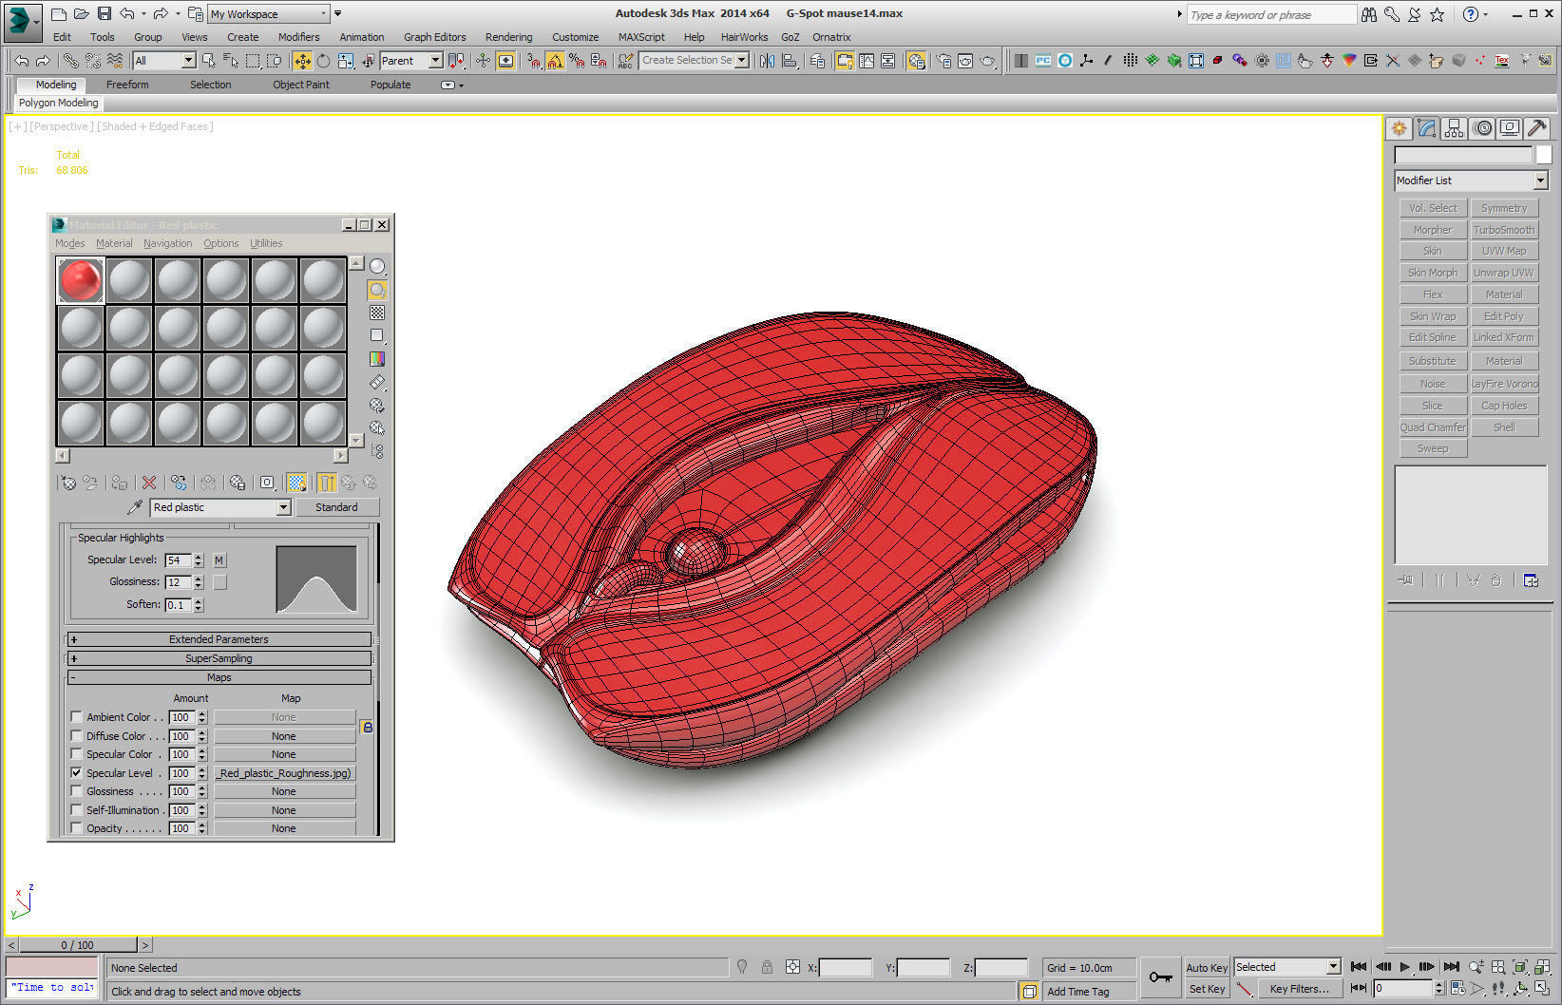Open the My Workspace dropdown

click(x=269, y=13)
